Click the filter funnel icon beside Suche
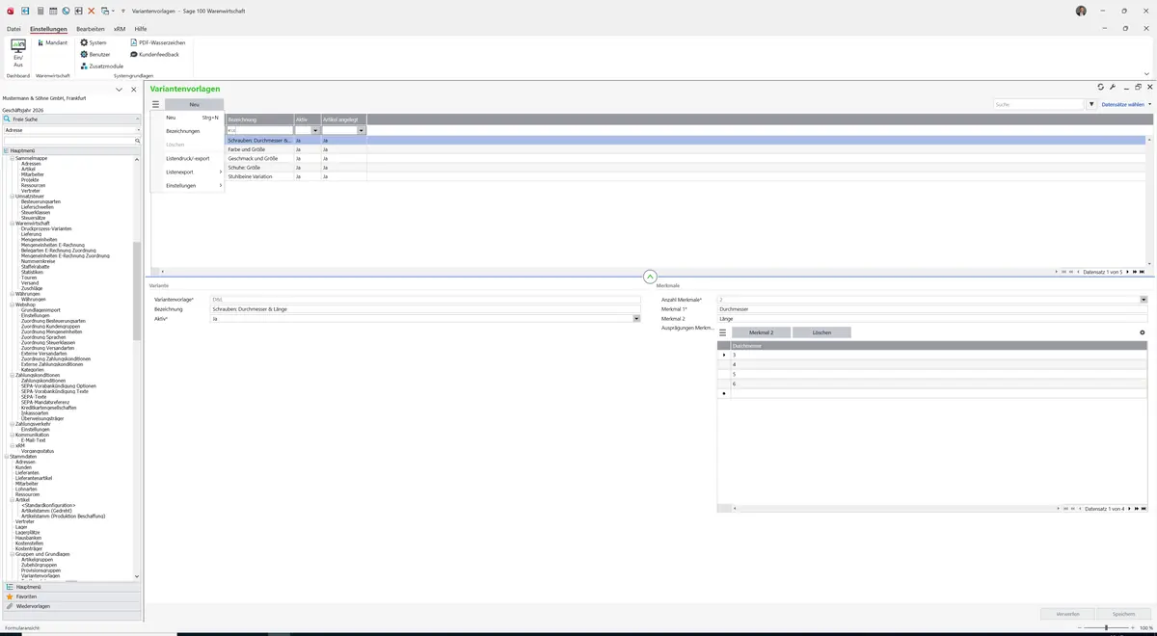The image size is (1157, 636). 1092,104
